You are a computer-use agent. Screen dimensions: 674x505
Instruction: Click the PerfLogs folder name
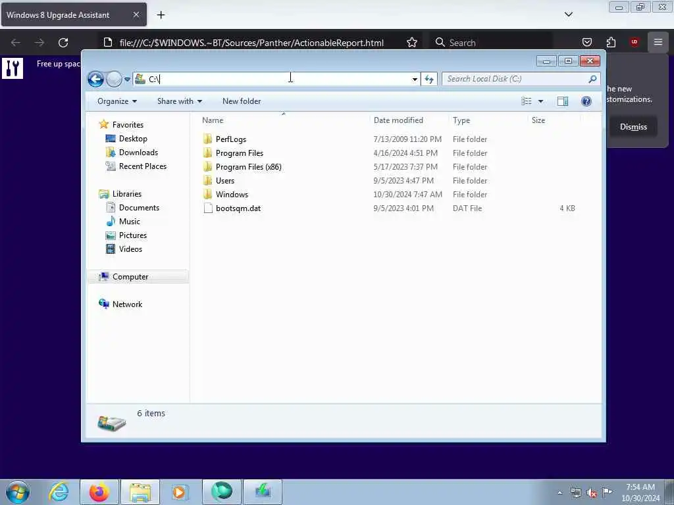(x=231, y=139)
